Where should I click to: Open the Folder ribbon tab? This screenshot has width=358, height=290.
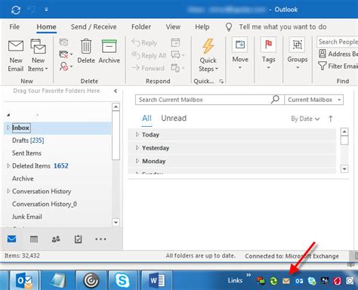[x=141, y=26]
